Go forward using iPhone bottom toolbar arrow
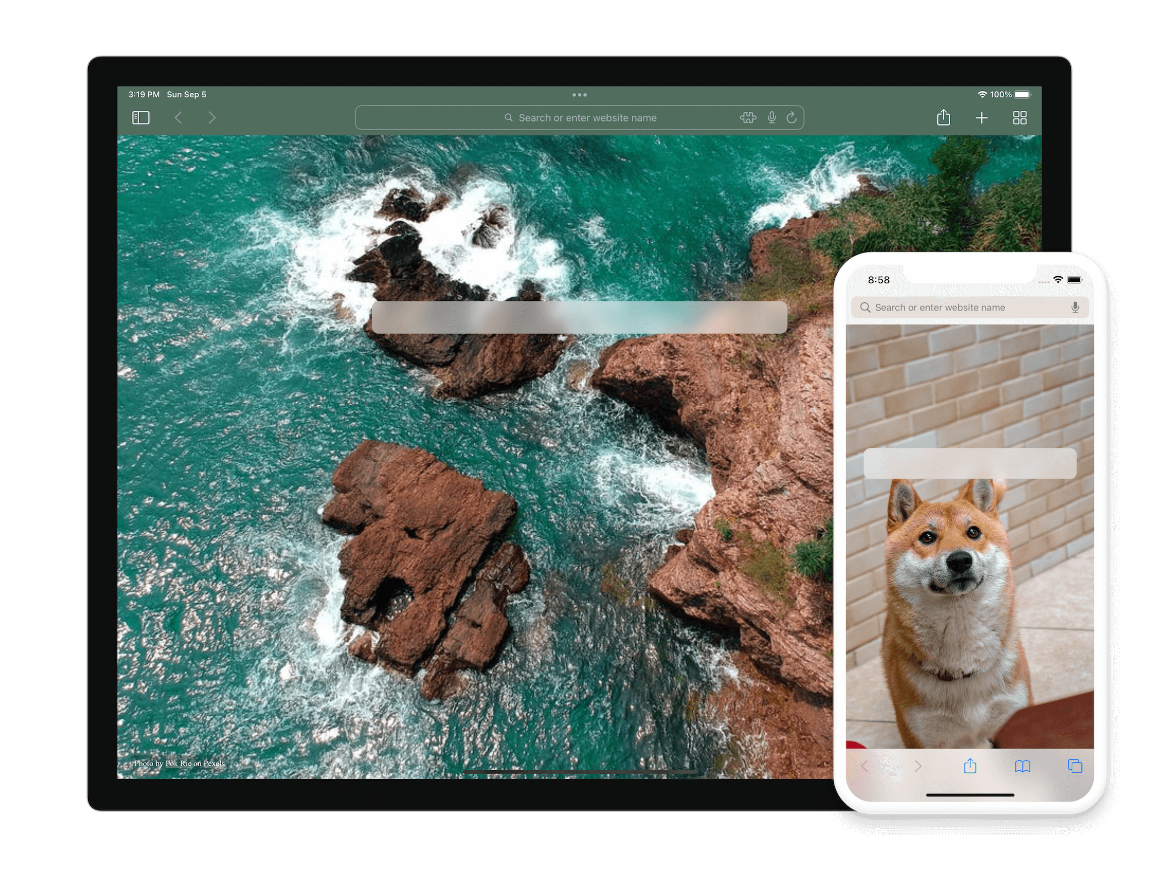Image resolution: width=1161 pixels, height=870 pixels. coord(918,767)
